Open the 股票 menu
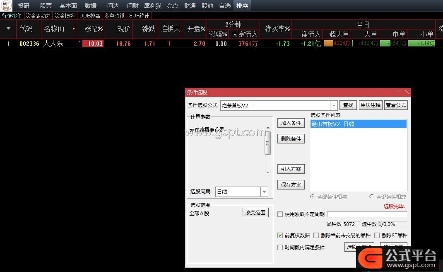443x272 pixels. (46, 6)
